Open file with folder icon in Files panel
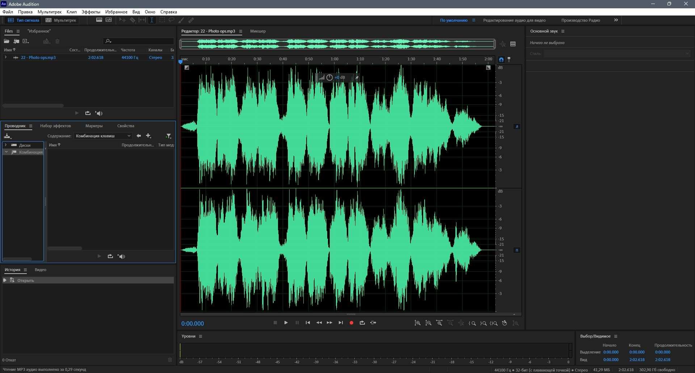 point(7,41)
